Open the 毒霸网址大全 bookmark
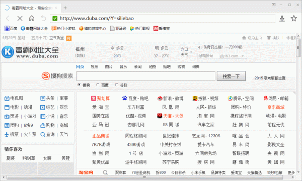The image size is (302, 181). (x=34, y=29)
